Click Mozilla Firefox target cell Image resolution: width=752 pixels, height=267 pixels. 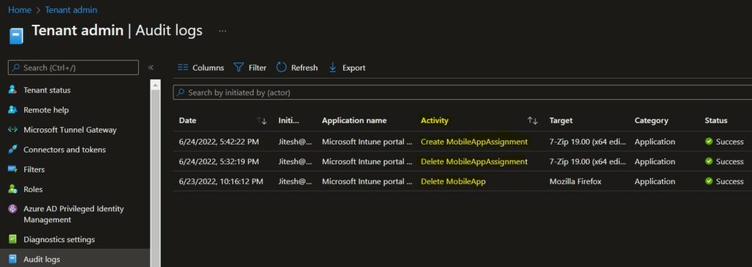576,181
